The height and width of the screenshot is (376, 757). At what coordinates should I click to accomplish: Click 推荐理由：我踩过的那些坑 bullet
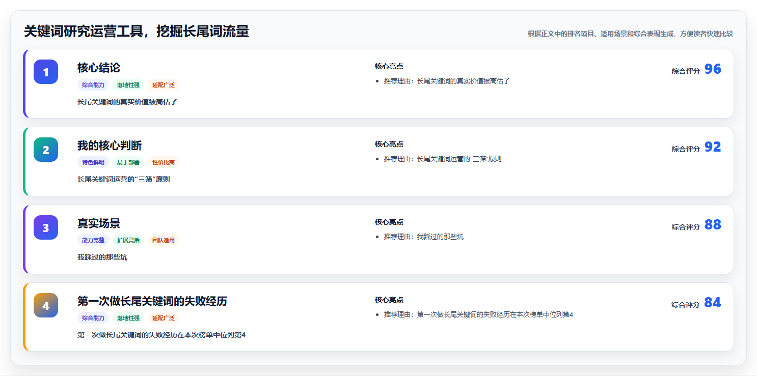click(424, 237)
